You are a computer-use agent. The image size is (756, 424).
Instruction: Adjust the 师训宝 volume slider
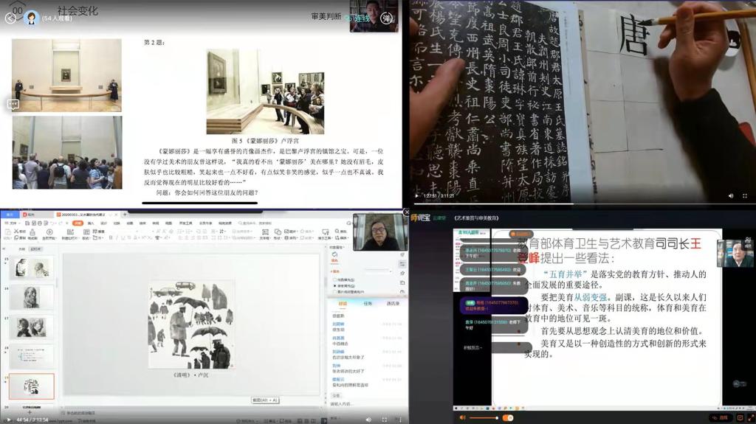(x=484, y=418)
